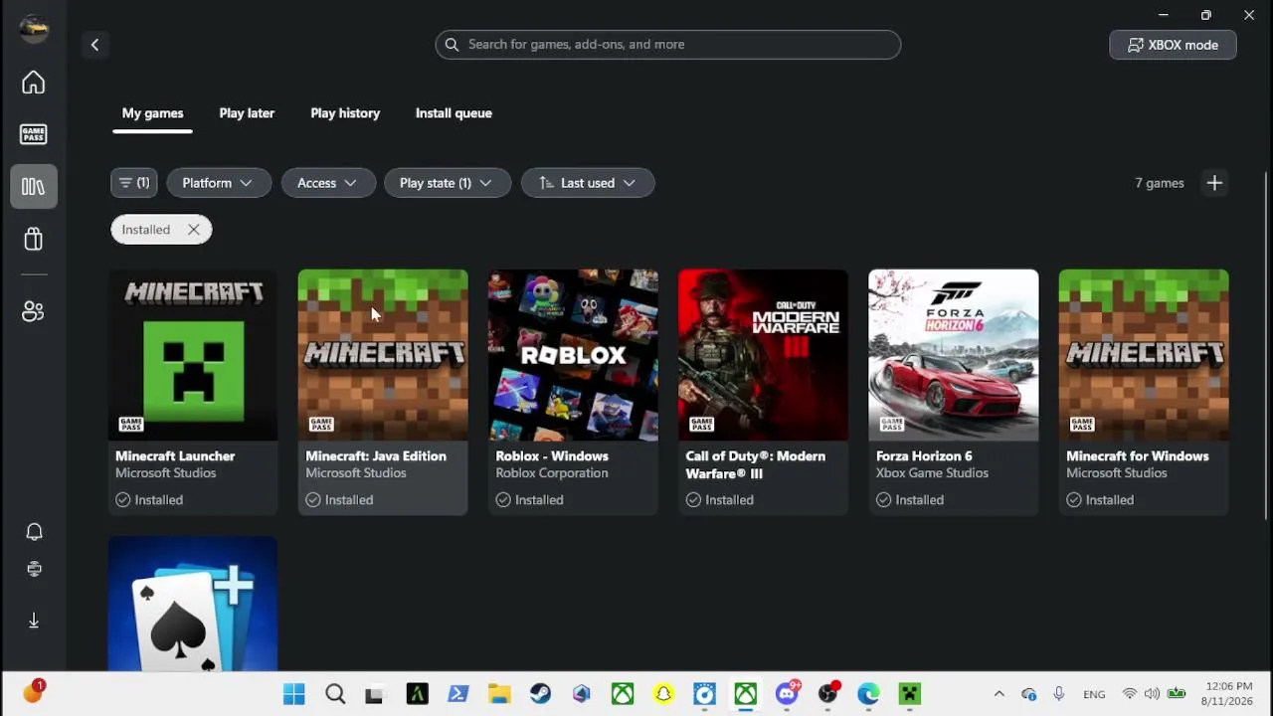Viewport: 1273px width, 716px height.
Task: Open the Minecraft creeper taskbar icon
Action: click(x=910, y=694)
